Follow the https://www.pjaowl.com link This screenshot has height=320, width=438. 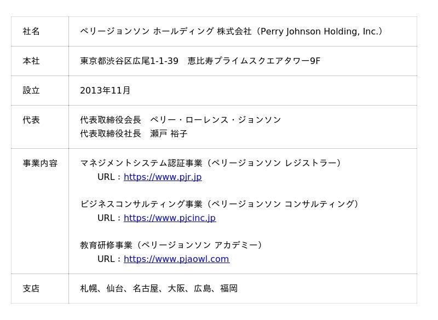point(176,259)
